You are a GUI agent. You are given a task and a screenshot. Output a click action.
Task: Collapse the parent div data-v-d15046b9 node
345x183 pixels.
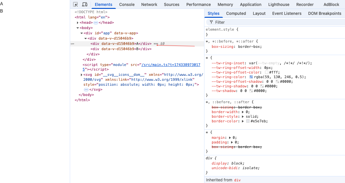click(x=86, y=39)
